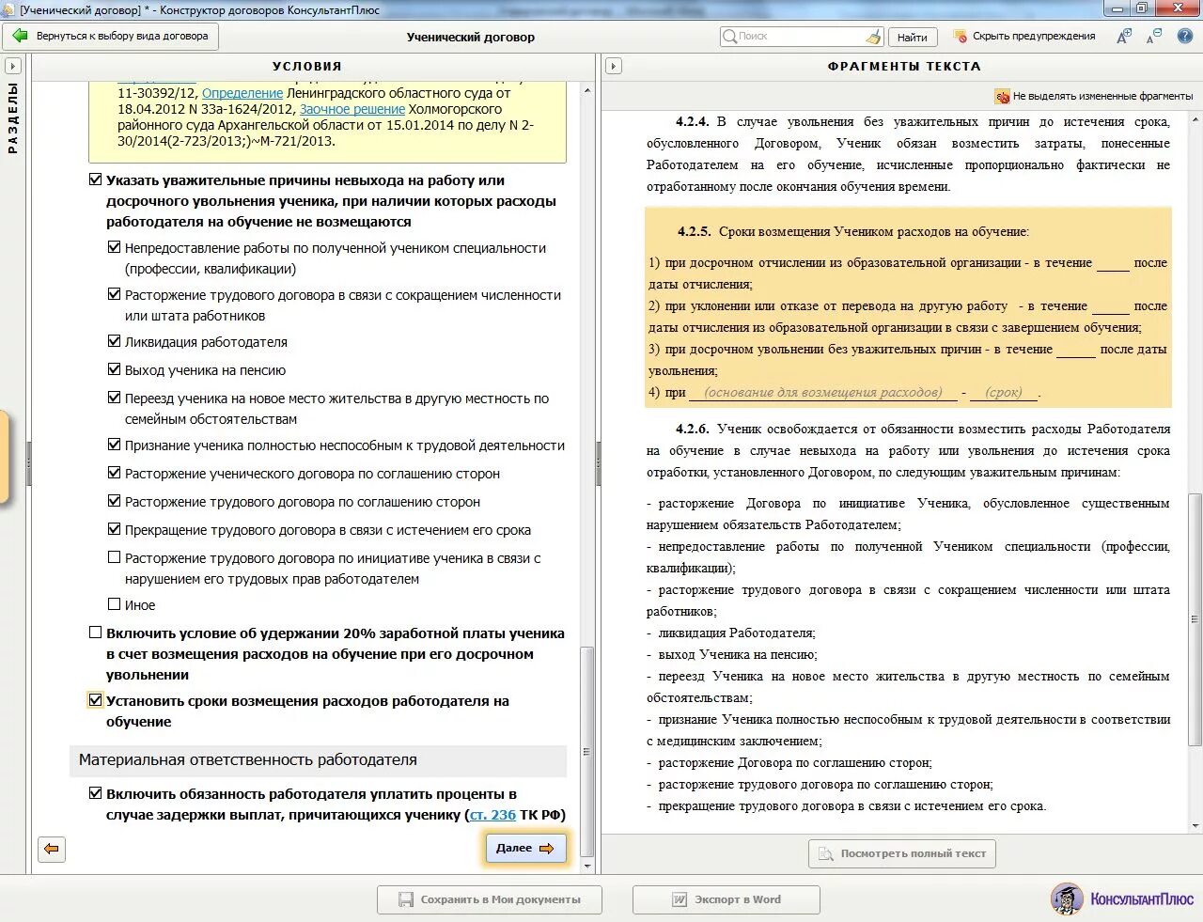Open the Заочное решение link
The width and height of the screenshot is (1203, 922).
(x=352, y=109)
